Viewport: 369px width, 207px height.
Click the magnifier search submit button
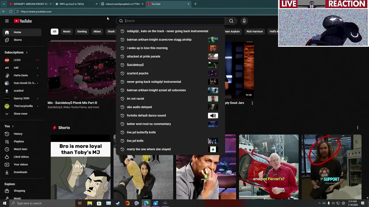coord(231,21)
